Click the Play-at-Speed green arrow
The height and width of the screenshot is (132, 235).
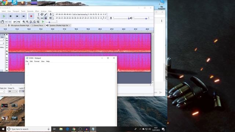43,22
